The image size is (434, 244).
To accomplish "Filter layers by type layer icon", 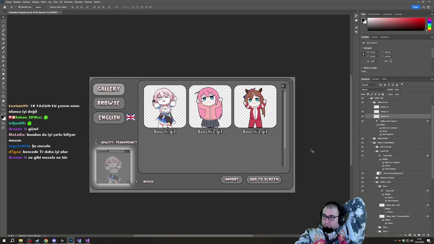I will click(389, 85).
